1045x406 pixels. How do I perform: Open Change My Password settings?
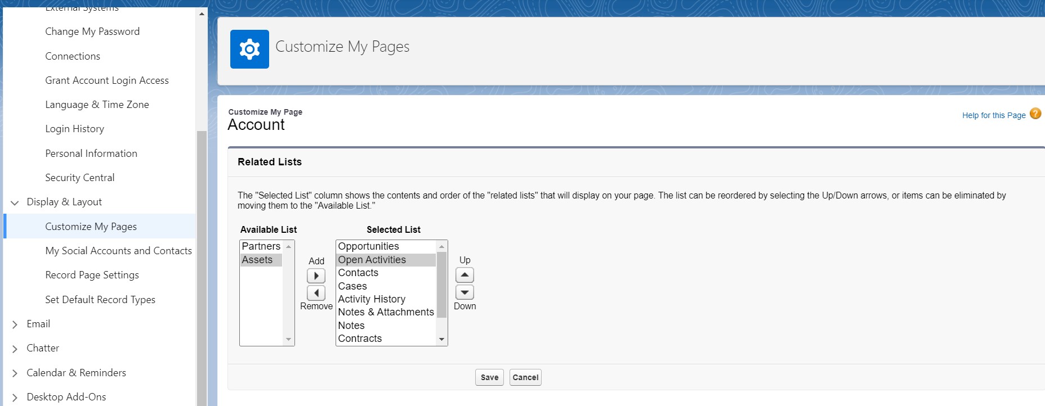(92, 31)
